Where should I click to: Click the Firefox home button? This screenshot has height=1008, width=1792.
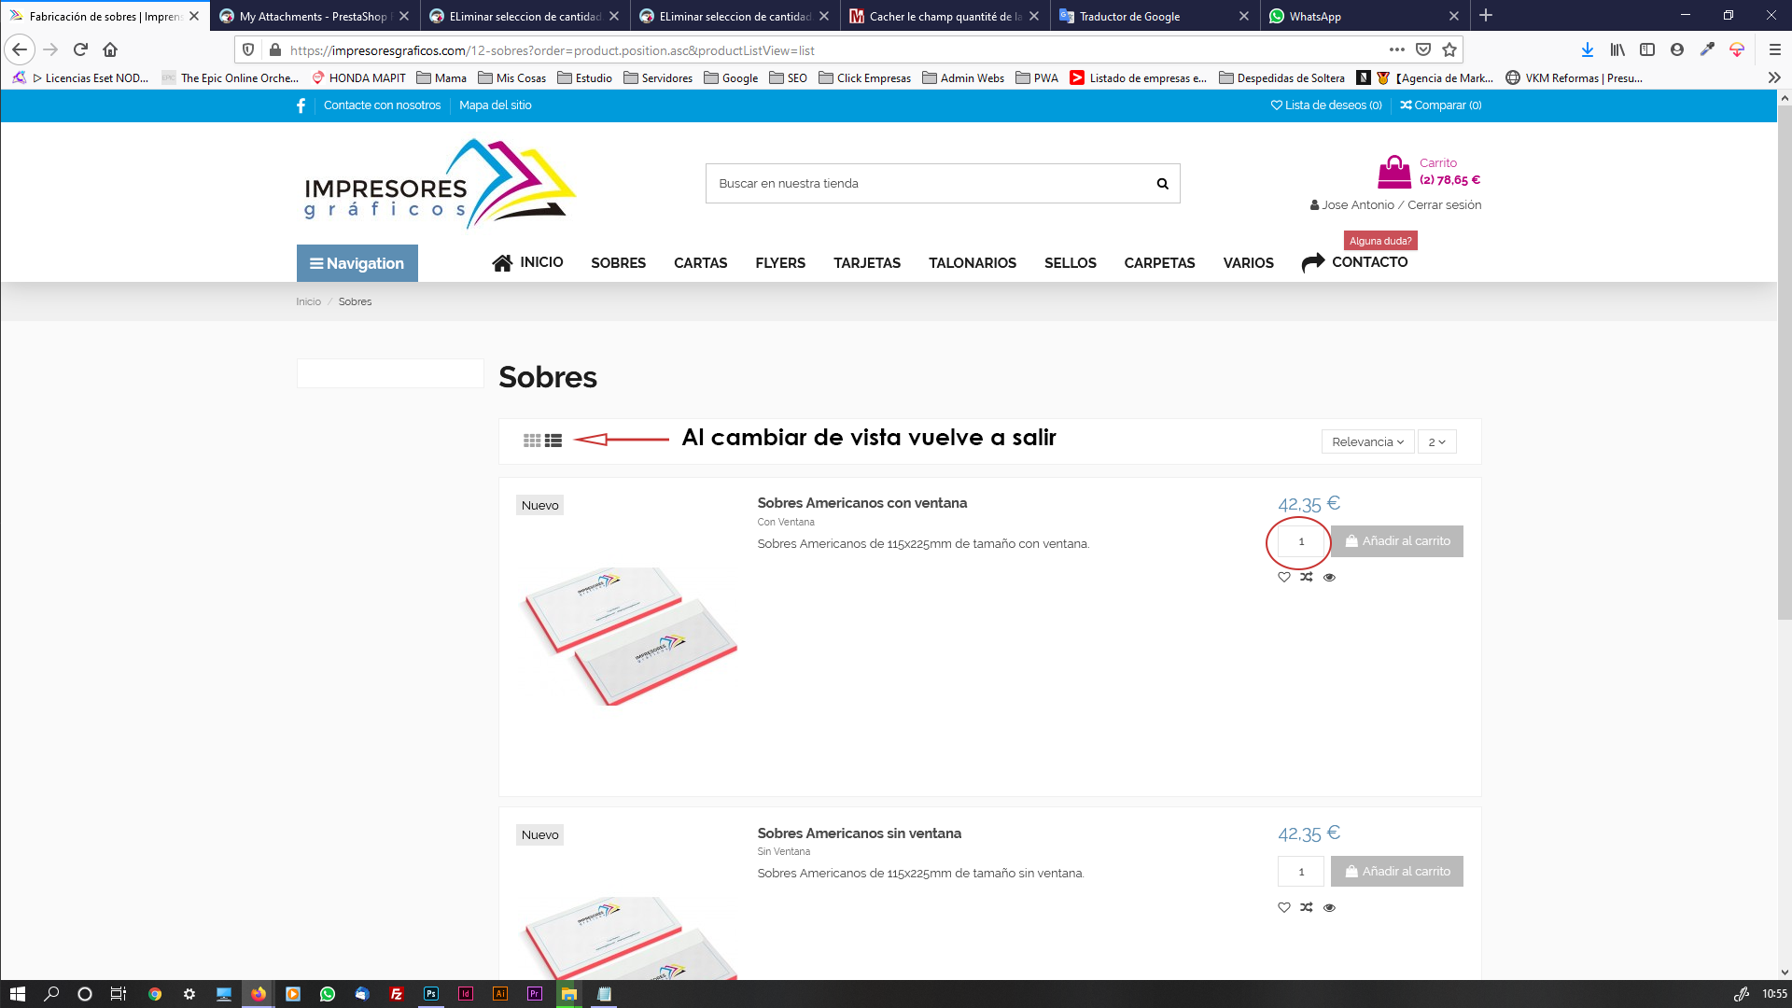click(x=110, y=50)
